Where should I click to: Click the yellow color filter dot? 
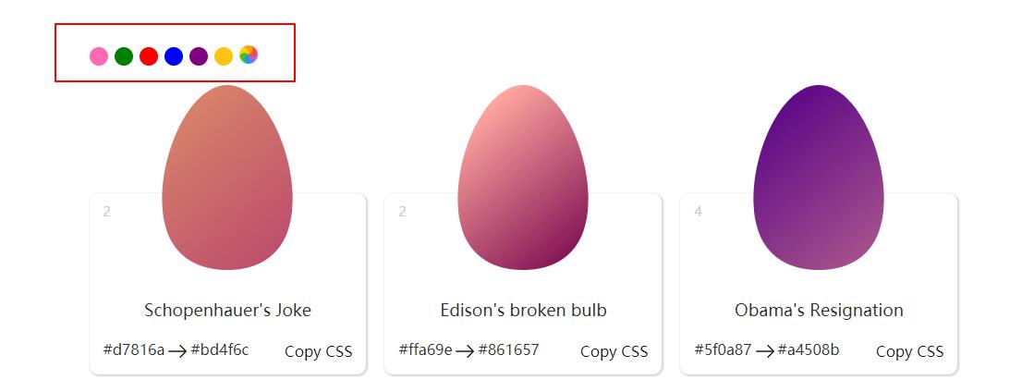tap(224, 56)
